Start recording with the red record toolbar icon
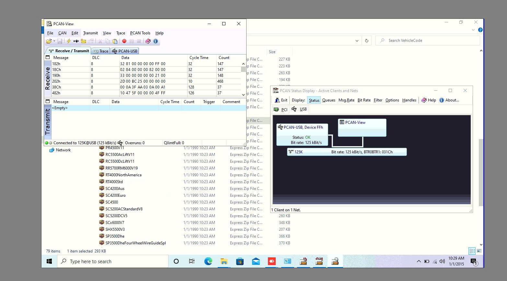The width and height of the screenshot is (507, 281). pos(124,41)
